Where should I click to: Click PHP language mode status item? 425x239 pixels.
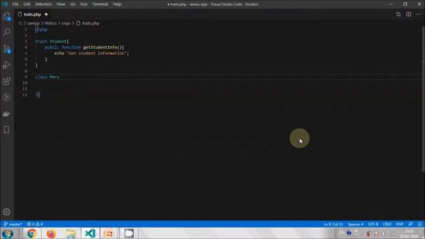pos(400,224)
